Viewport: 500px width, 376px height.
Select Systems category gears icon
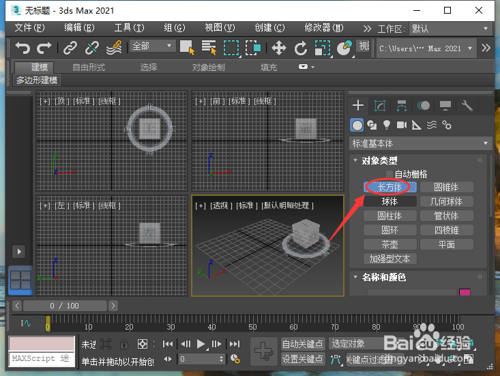[x=447, y=126]
